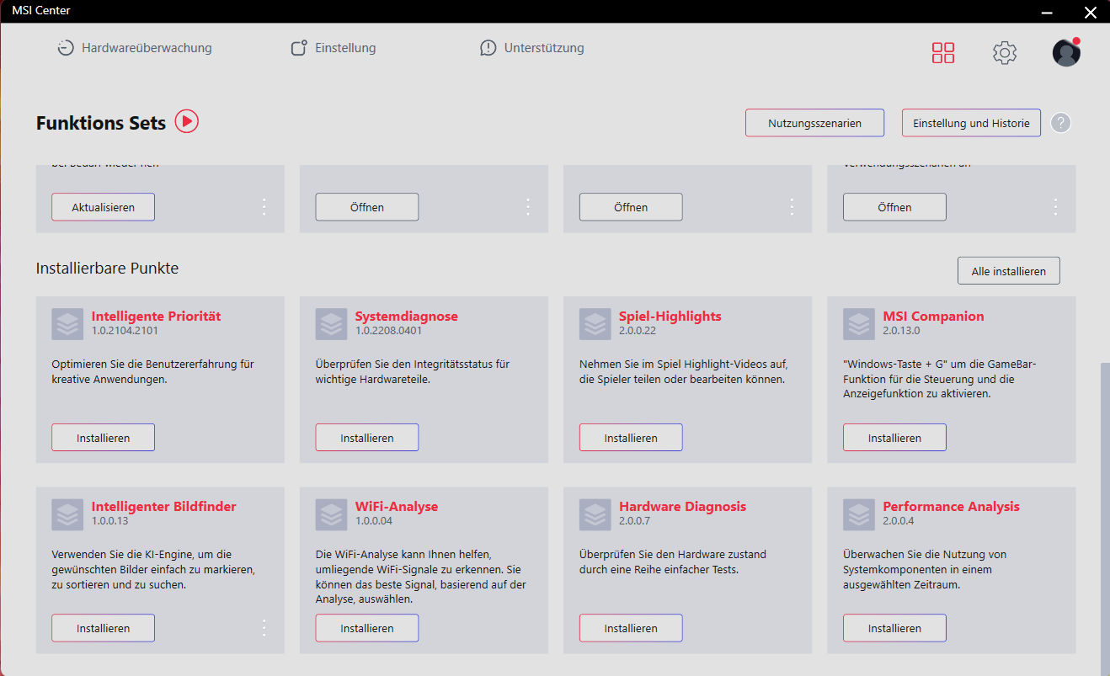Click the Performance Analysis title
Screen dimensions: 1110x676
[x=951, y=507]
